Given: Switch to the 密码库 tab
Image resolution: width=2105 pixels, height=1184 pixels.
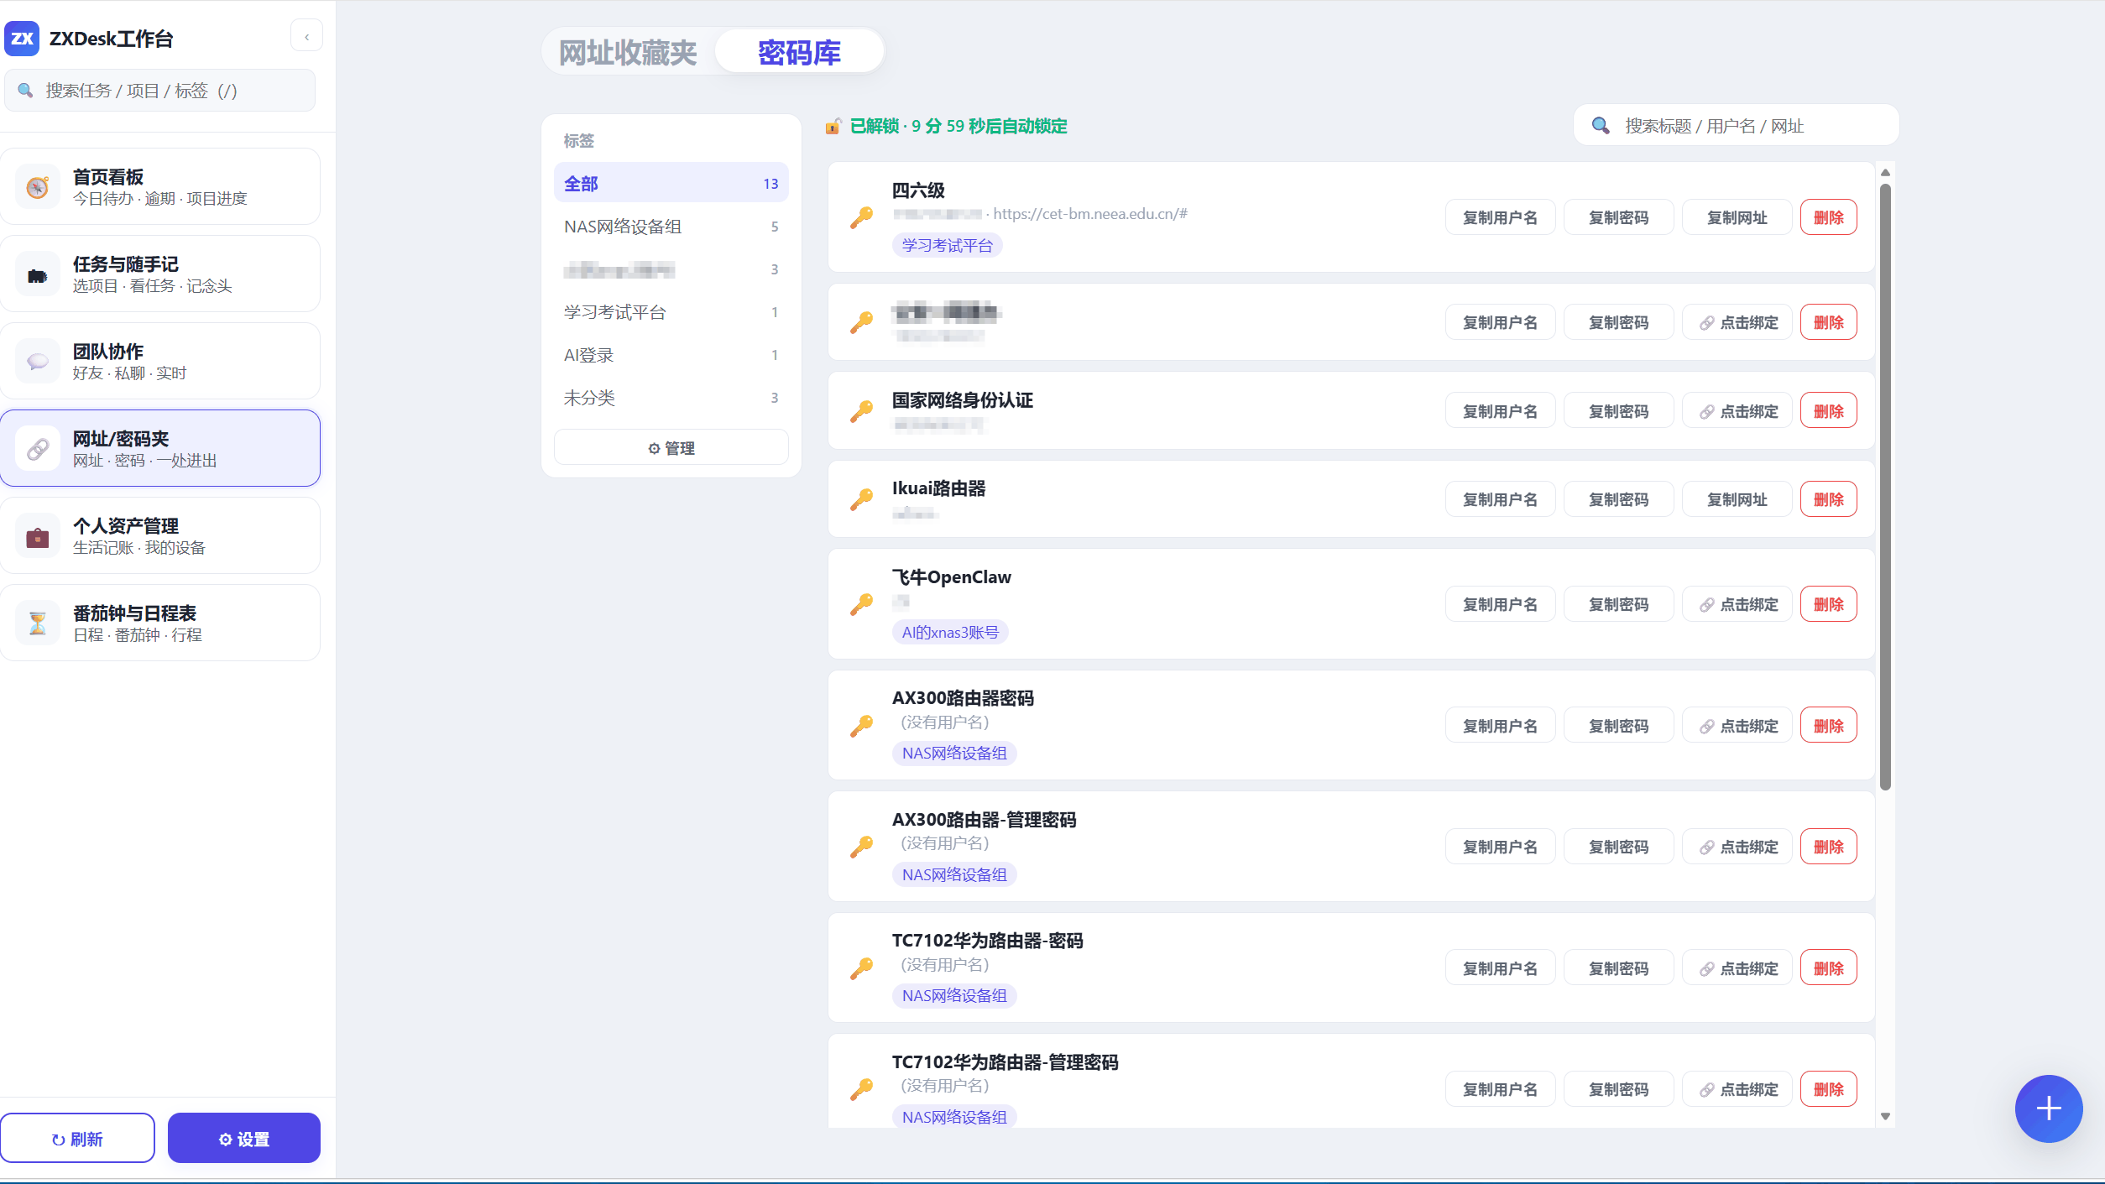Looking at the screenshot, I should pos(799,52).
